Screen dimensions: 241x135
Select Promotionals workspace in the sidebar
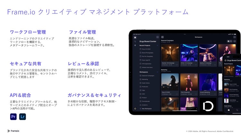click(145, 101)
